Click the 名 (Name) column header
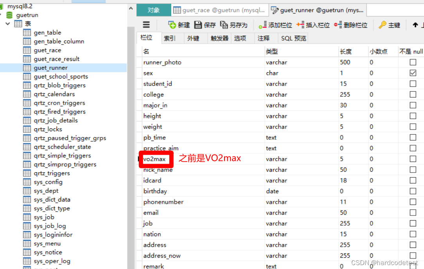 (203, 51)
